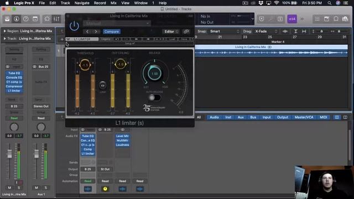
Task: Click the Replace mode toolbar button
Action: (262, 19)
